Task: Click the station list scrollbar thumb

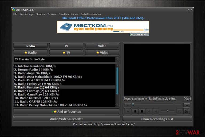Action: click(x=117, y=81)
